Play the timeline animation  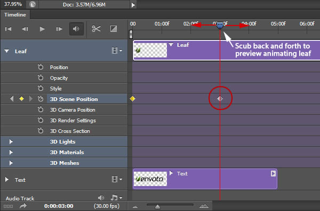(42, 29)
